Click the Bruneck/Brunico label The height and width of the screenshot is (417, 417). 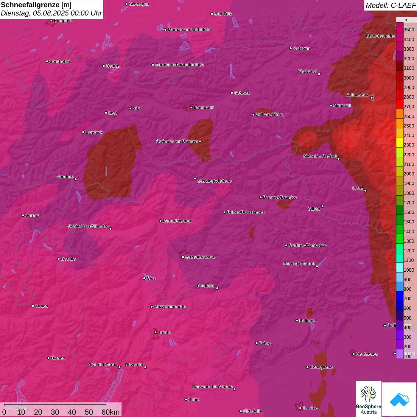point(280,197)
